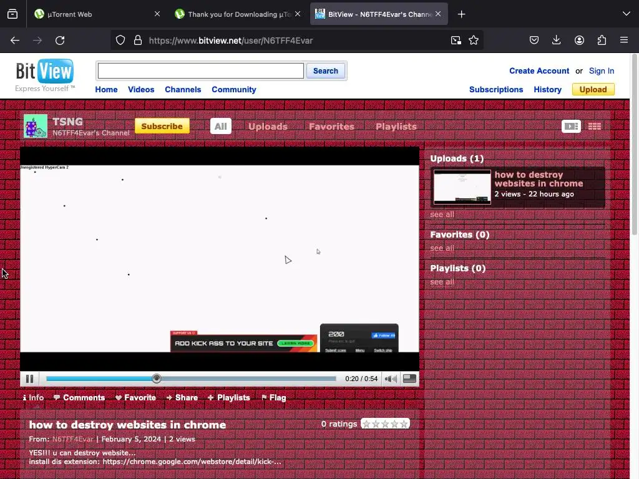Close the µTorrent Web tab

coord(157,14)
